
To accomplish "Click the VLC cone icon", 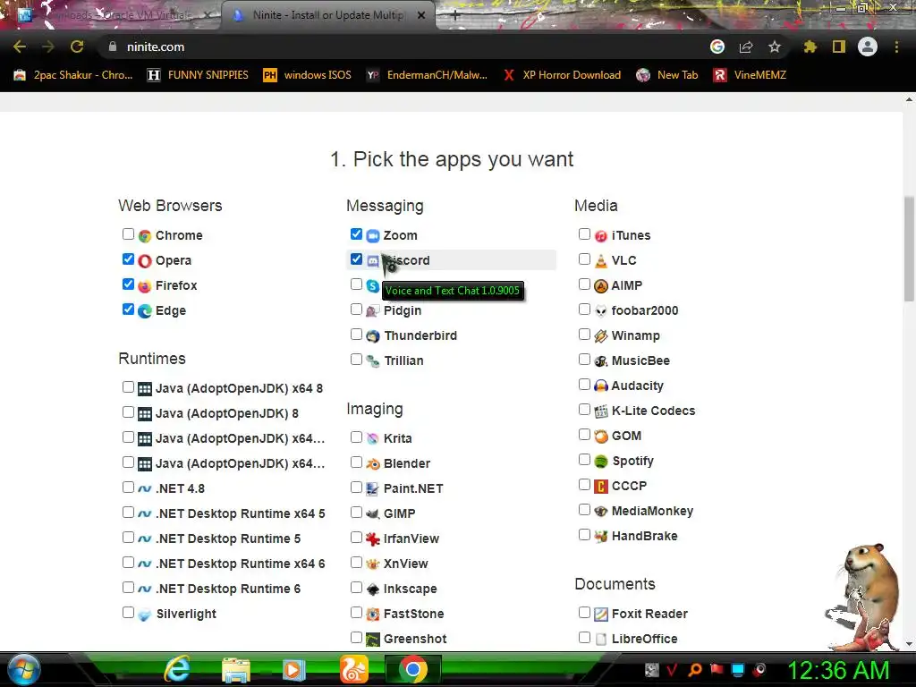I will pos(601,261).
